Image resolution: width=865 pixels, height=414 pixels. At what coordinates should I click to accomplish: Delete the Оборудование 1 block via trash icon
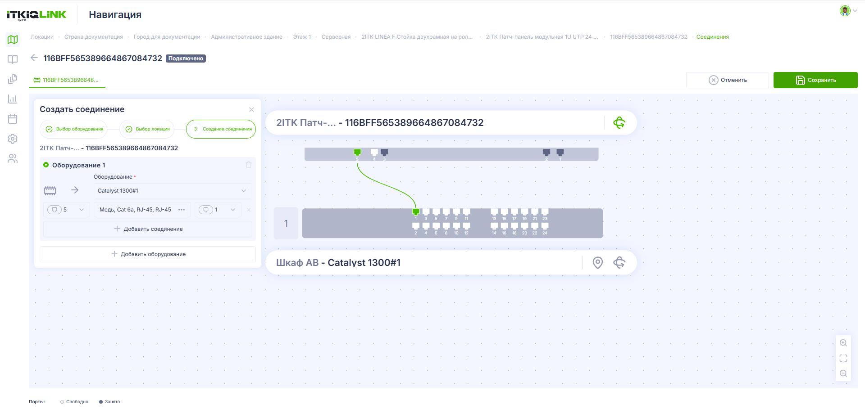pyautogui.click(x=249, y=165)
